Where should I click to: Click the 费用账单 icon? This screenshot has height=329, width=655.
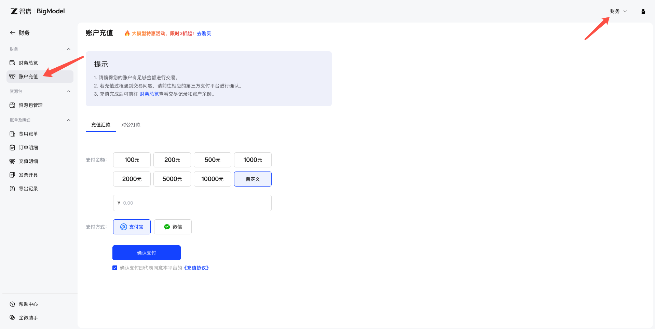pyautogui.click(x=12, y=134)
